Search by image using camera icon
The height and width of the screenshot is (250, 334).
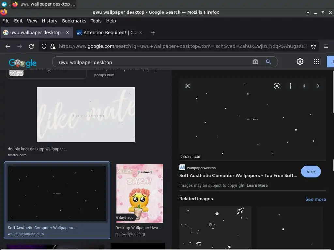click(255, 62)
